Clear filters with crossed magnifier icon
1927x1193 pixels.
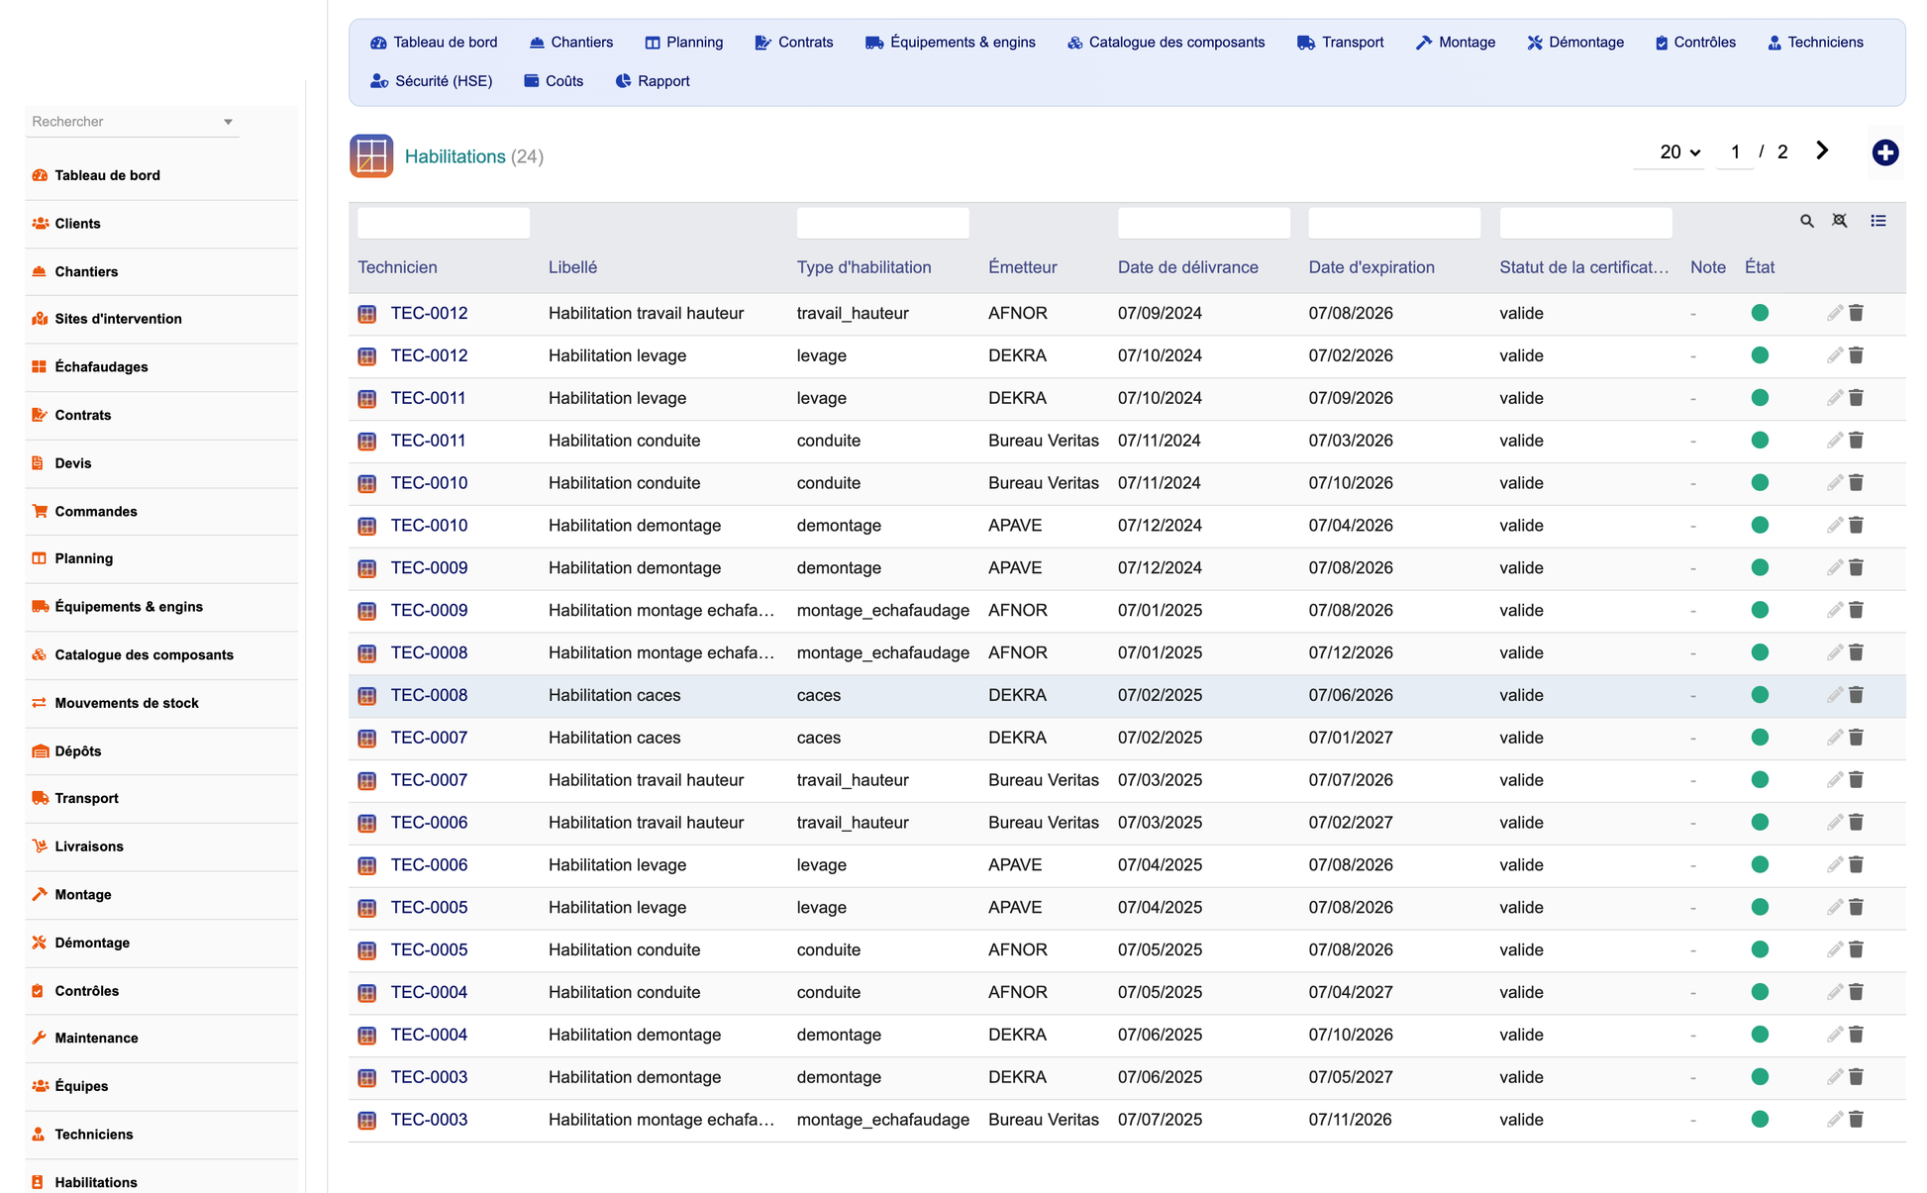[1839, 221]
